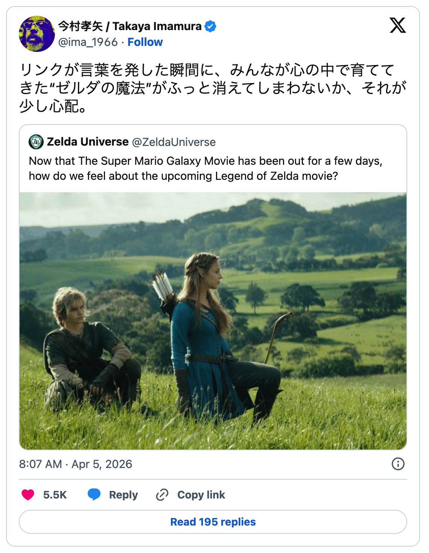This screenshot has height=553, width=429.
Task: Click the Copy link text
Action: click(201, 495)
